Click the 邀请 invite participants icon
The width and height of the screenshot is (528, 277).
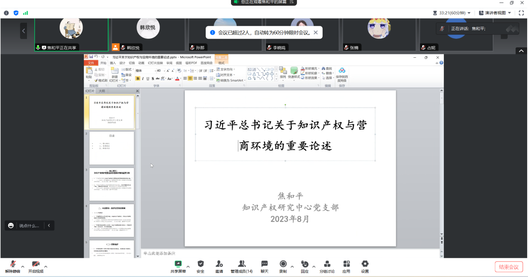(219, 264)
